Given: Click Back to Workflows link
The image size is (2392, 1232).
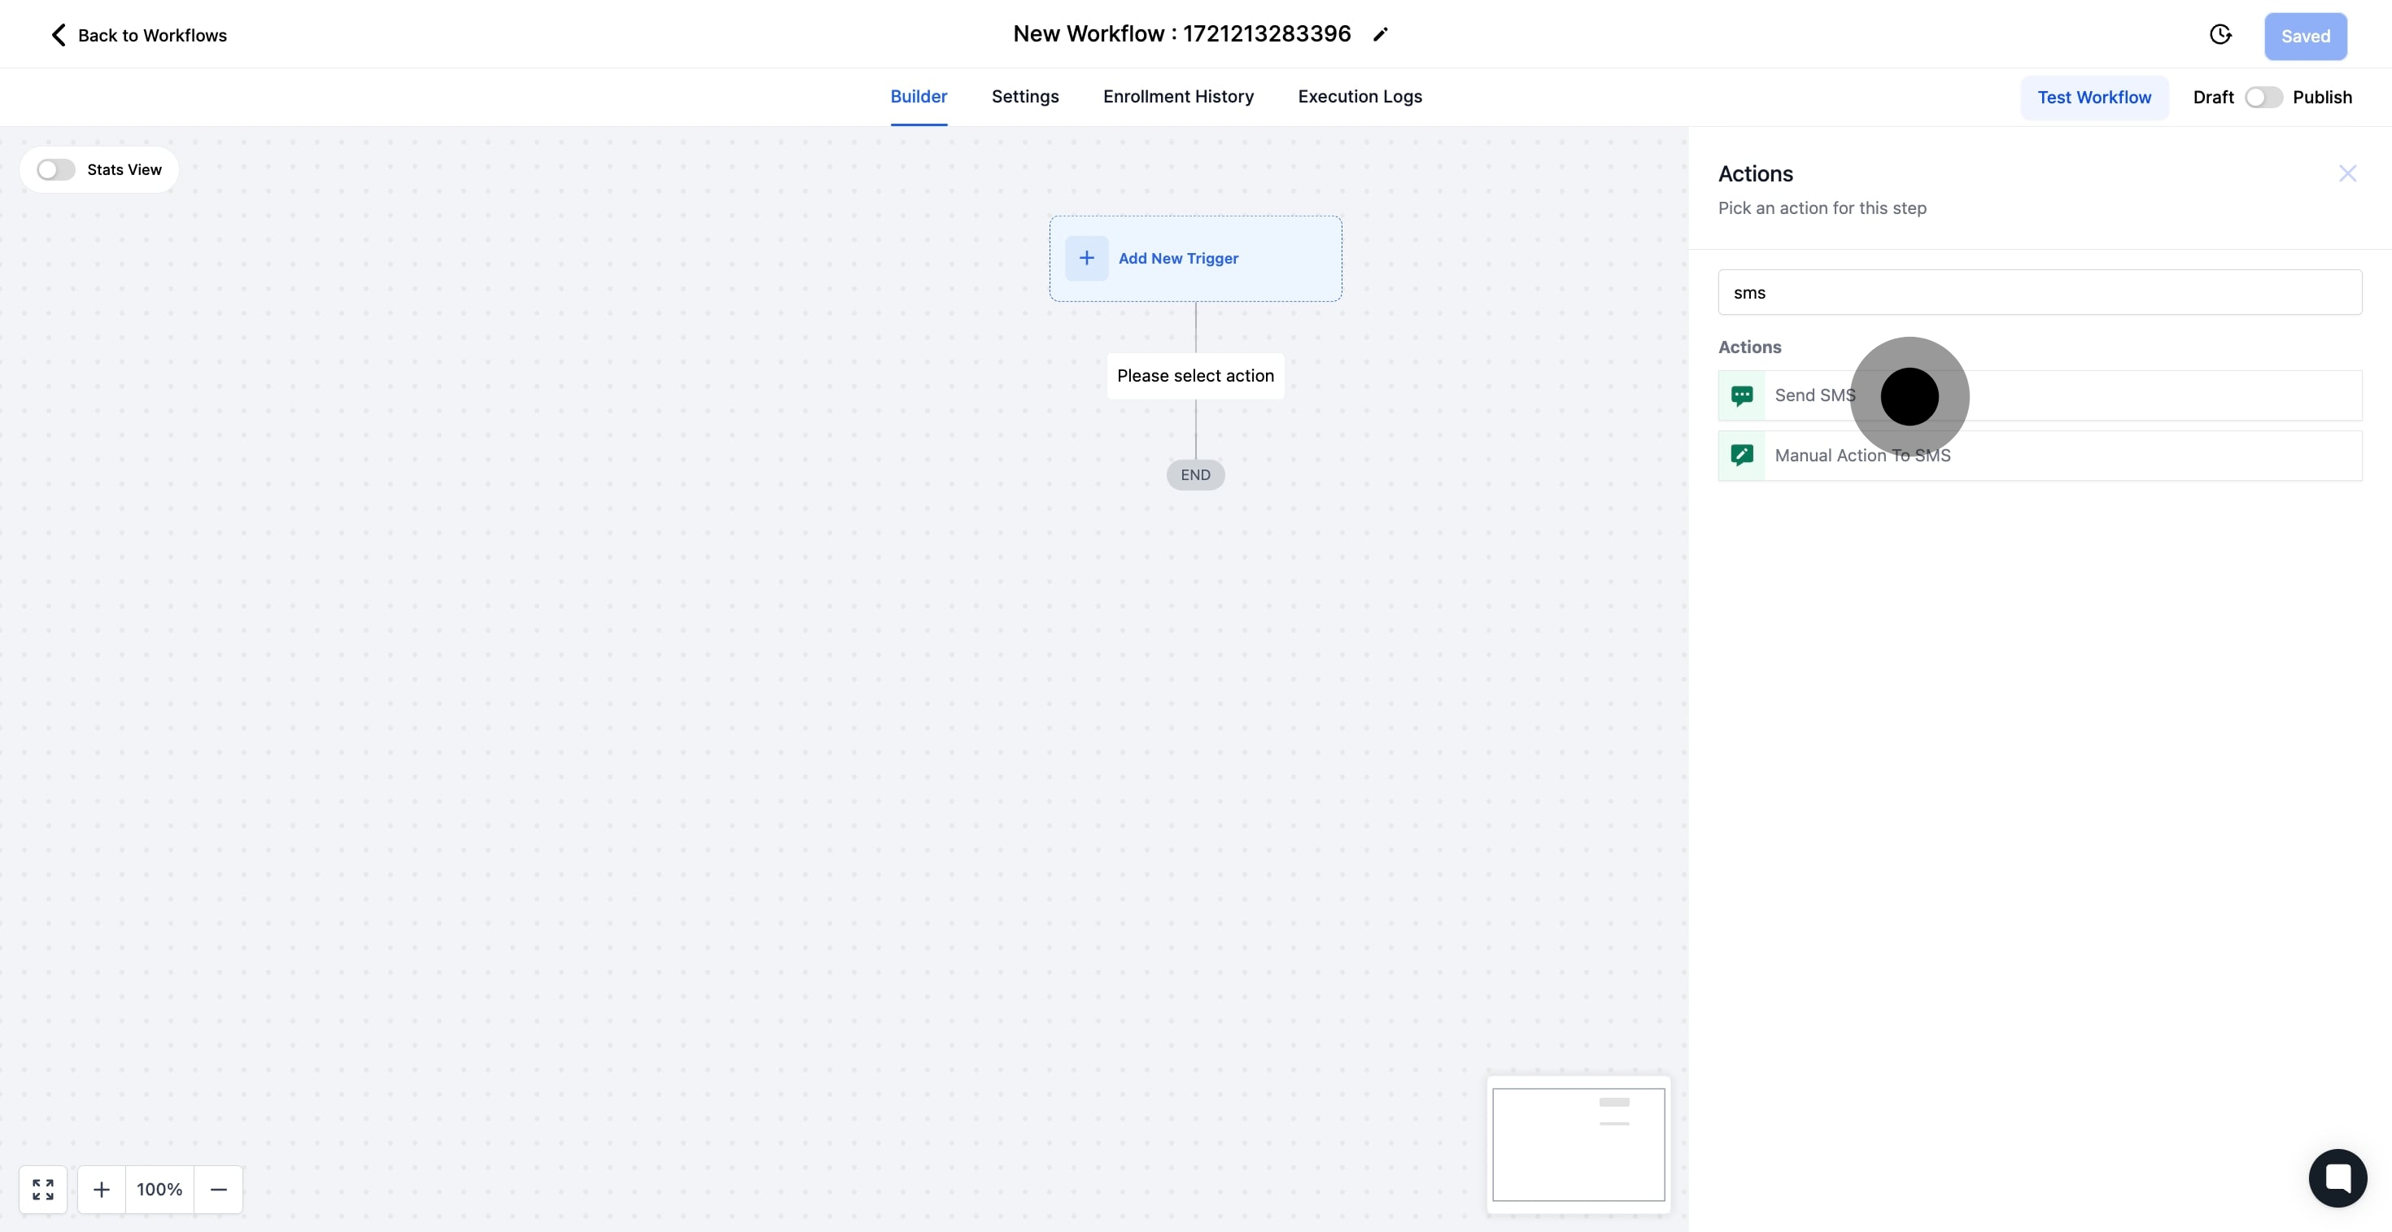Looking at the screenshot, I should [152, 35].
